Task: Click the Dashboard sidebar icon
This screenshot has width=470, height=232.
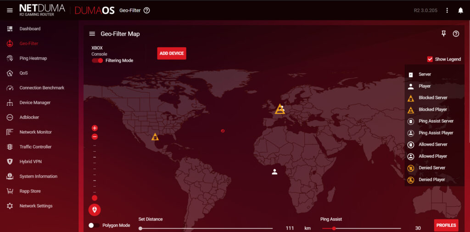Action: tap(10, 29)
